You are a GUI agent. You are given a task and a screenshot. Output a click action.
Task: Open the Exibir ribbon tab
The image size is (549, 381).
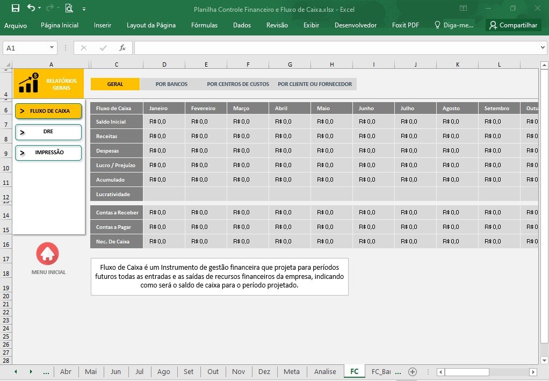[311, 25]
